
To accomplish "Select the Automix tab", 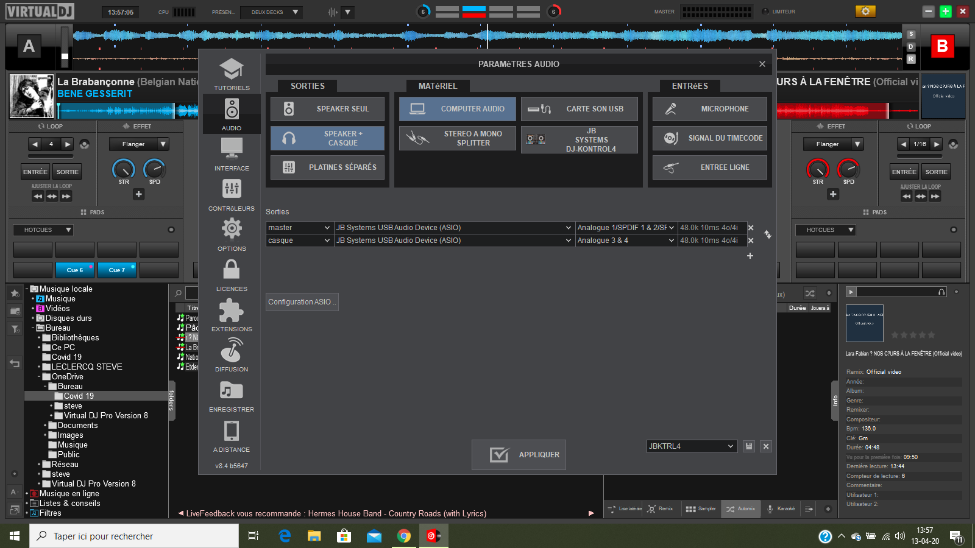I will 740,509.
